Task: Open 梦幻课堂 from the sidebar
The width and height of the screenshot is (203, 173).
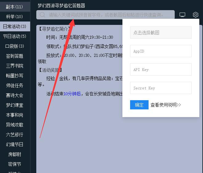Action: point(14,105)
